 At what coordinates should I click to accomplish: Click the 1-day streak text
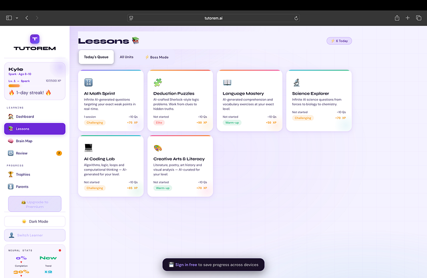click(x=30, y=93)
